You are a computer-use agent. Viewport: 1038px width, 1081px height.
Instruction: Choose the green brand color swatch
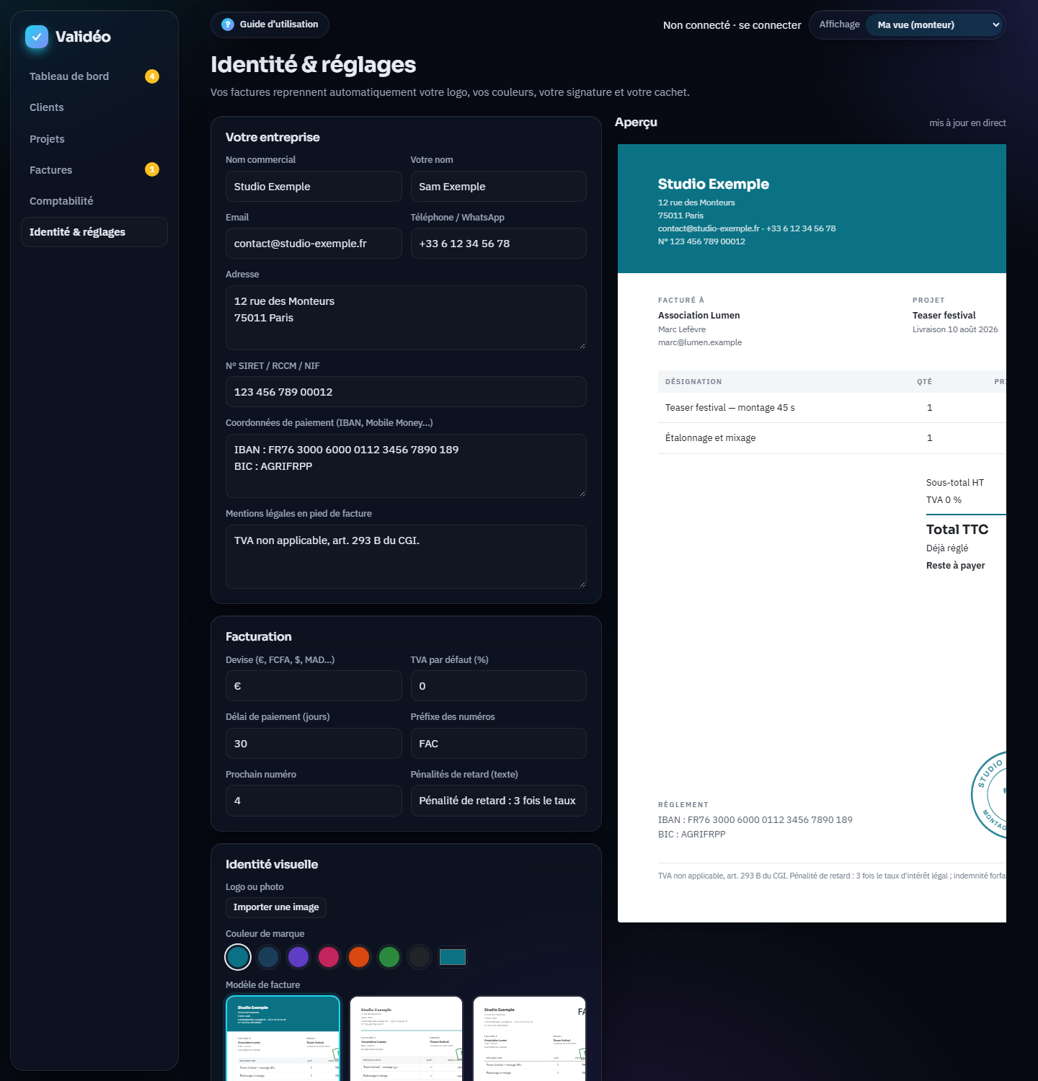[x=389, y=957]
